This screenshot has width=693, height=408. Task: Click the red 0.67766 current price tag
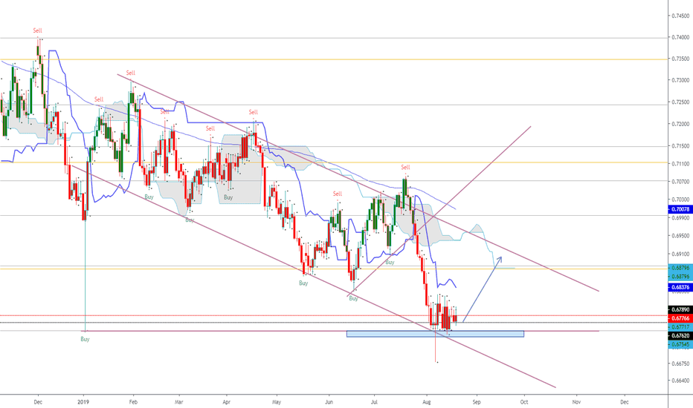680,318
